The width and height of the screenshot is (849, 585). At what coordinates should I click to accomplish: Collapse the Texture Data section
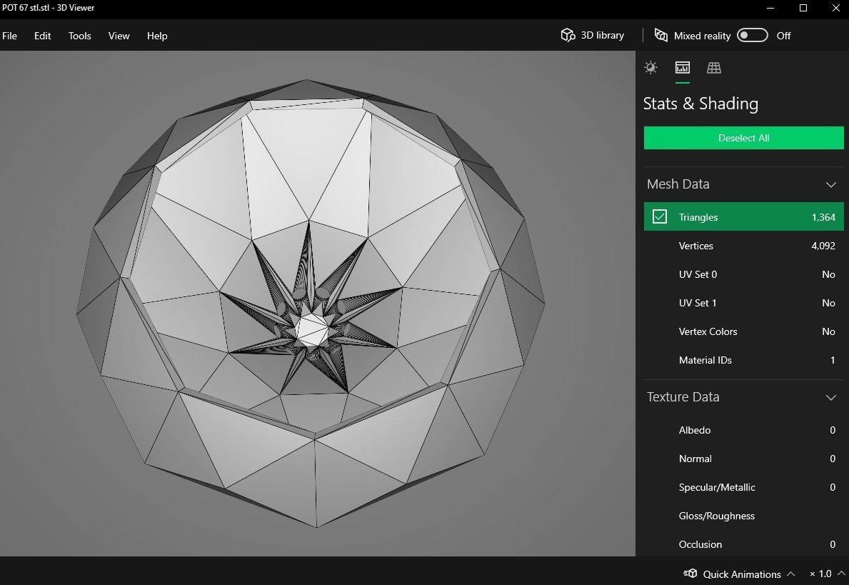[831, 398]
